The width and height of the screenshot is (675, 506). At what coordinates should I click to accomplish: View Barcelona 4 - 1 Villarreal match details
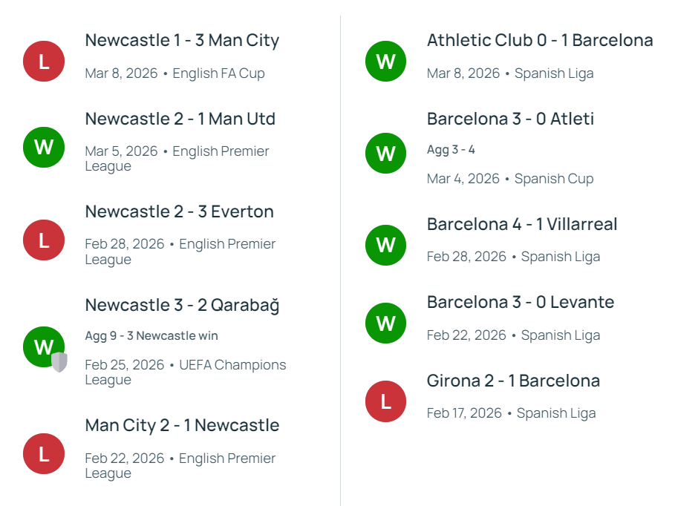tap(522, 224)
